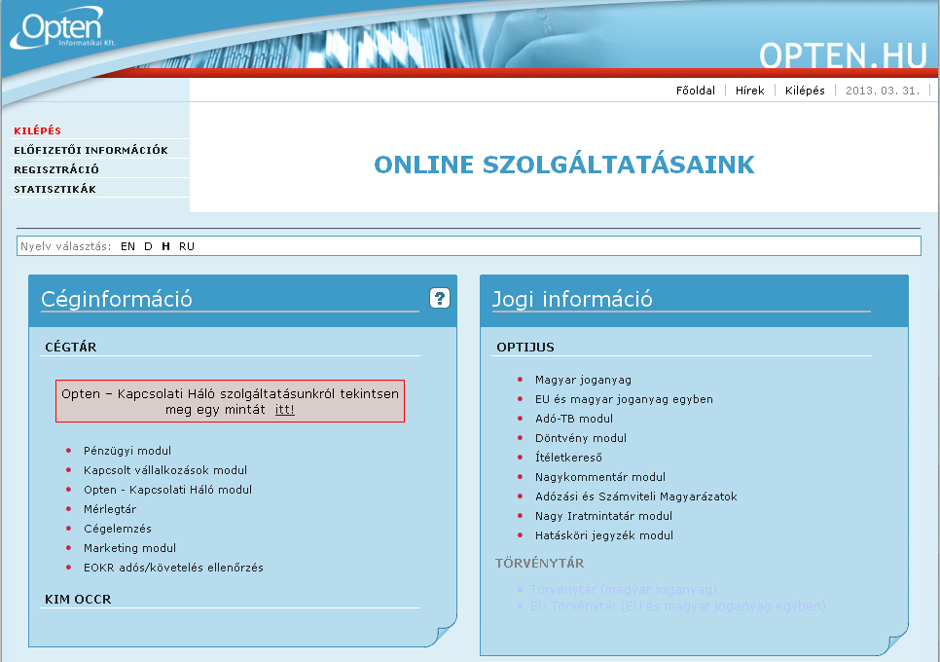Screen dimensions: 940x662
Task: Select the H (Hungarian) language option
Action: click(x=166, y=246)
